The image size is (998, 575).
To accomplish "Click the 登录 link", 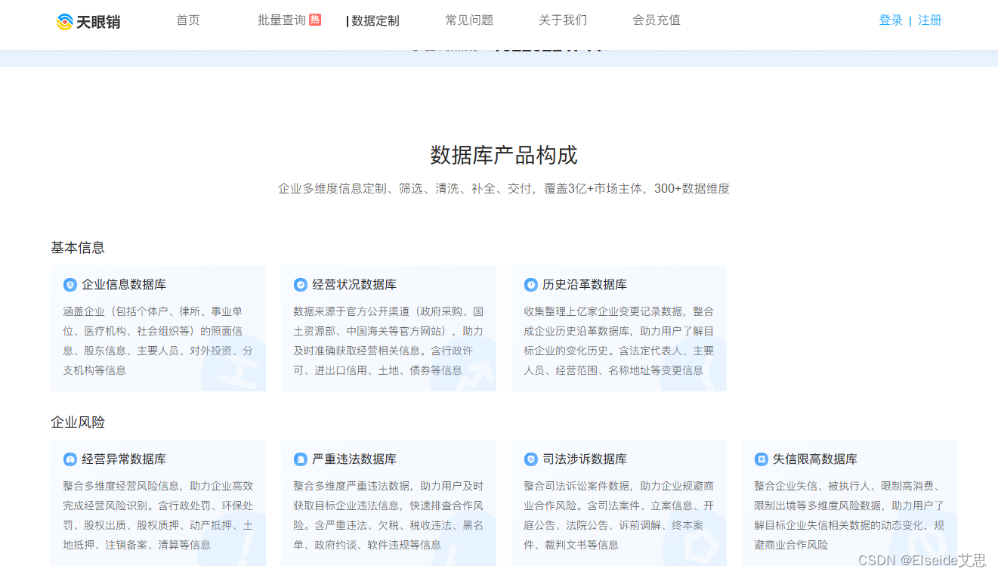I will tap(891, 20).
